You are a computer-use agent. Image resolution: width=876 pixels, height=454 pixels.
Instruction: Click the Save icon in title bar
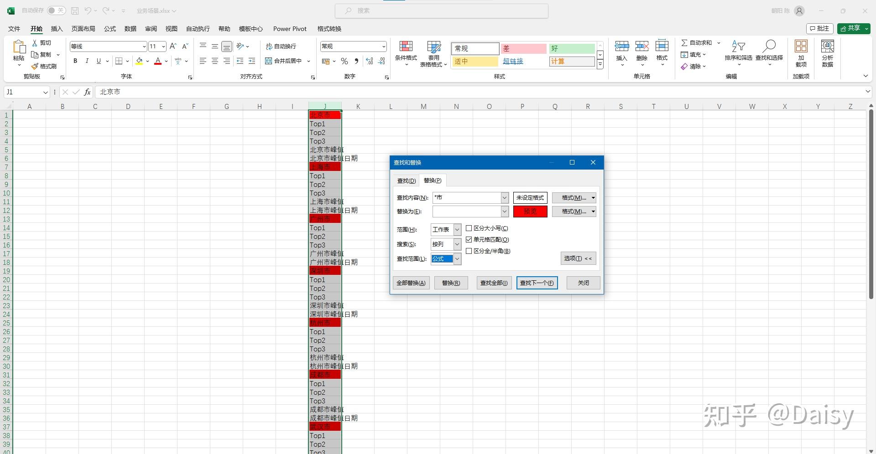point(75,10)
